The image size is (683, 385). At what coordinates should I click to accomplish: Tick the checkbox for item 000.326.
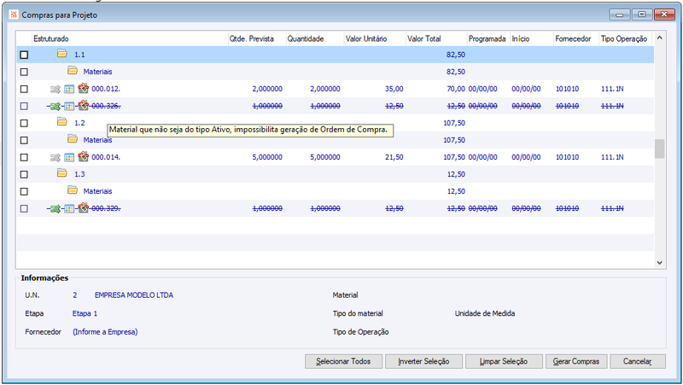coord(24,106)
